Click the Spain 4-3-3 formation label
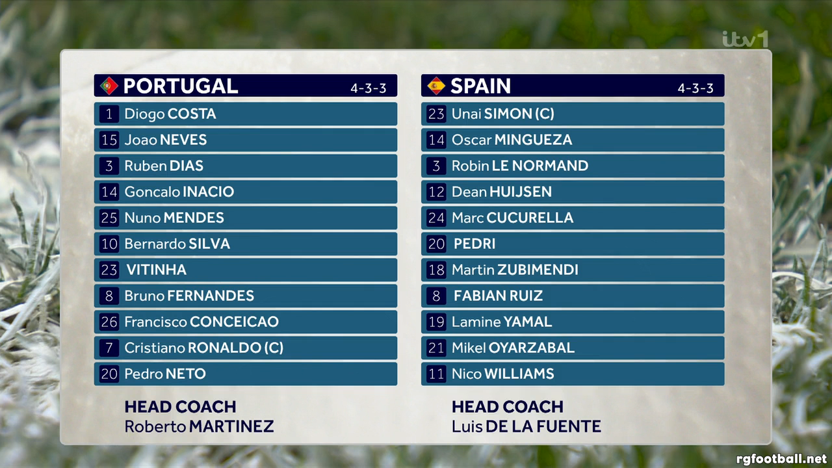The width and height of the screenshot is (832, 468). [695, 88]
